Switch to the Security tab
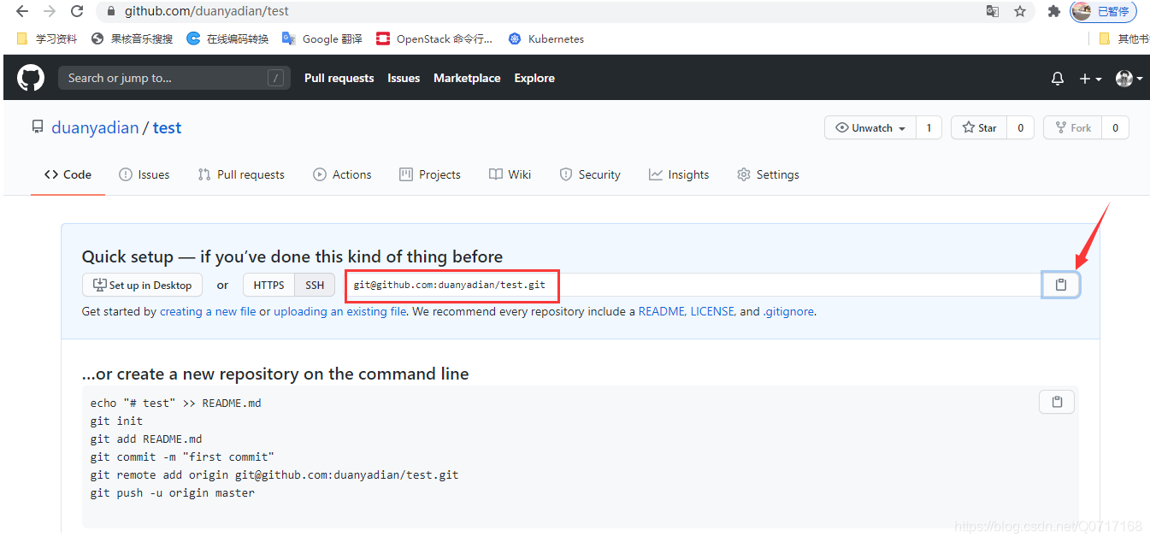1150x542 pixels. [590, 174]
